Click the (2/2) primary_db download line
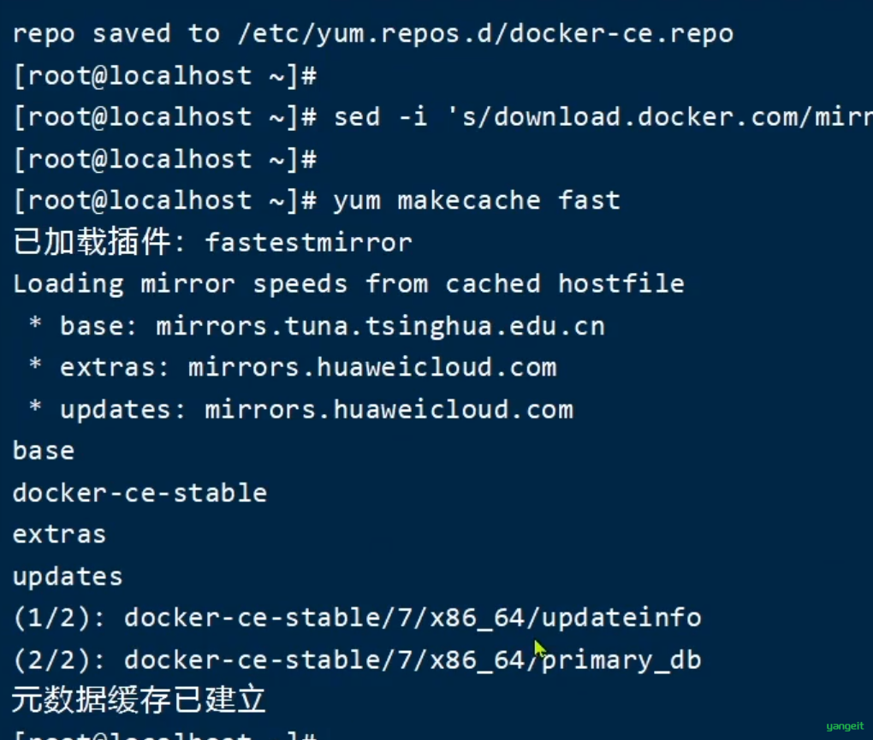 tap(357, 660)
